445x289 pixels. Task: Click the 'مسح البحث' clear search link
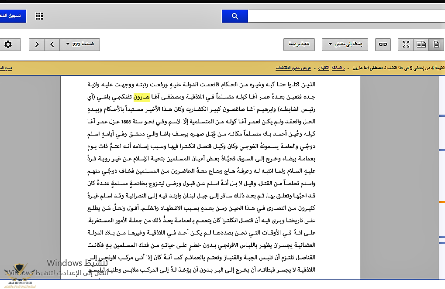click(x=6, y=68)
